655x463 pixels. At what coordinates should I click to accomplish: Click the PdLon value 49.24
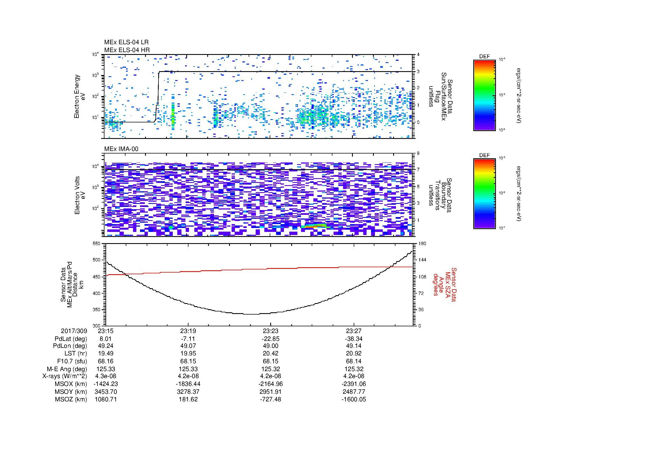[106, 346]
